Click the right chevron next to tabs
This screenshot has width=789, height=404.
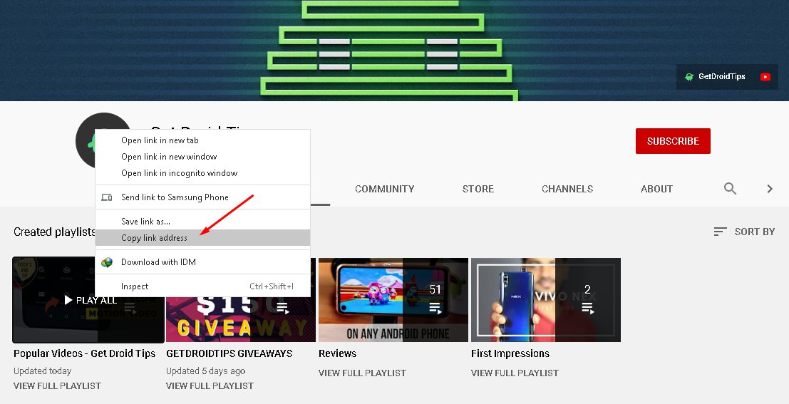[769, 189]
